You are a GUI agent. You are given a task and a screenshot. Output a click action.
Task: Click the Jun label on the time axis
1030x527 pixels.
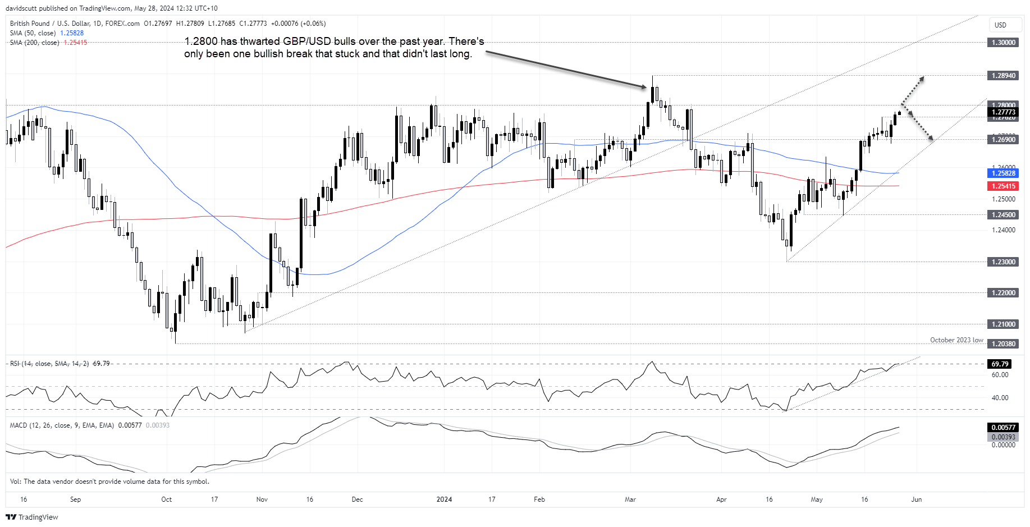point(917,499)
